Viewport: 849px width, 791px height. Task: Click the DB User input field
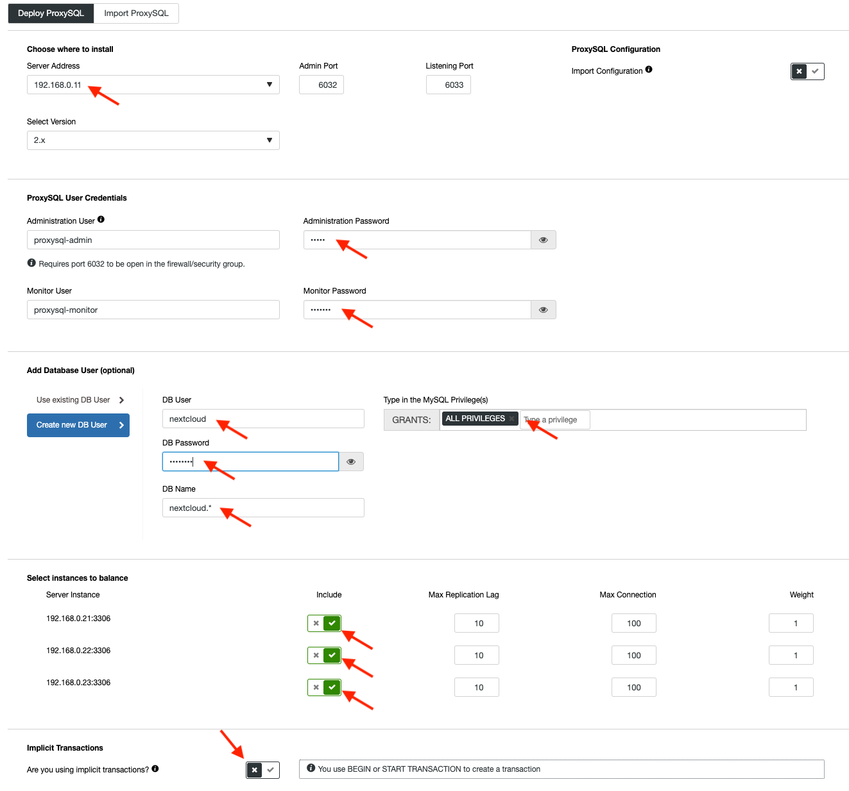[263, 419]
